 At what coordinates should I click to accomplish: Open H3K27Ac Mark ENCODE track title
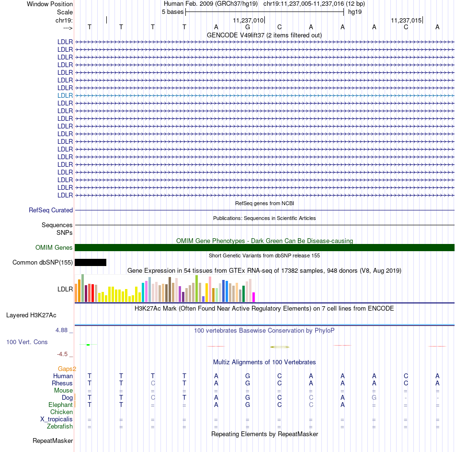coord(264,309)
